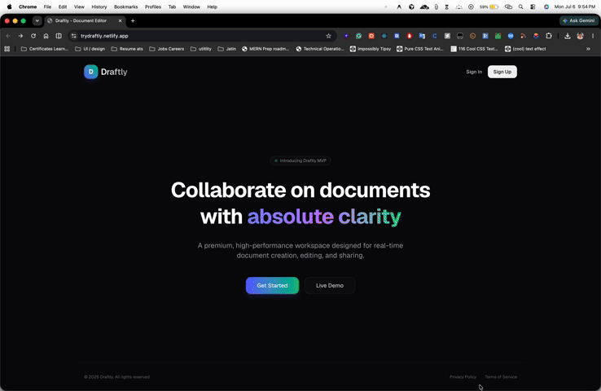
Task: Open the Extensions puzzle-piece menu
Action: click(549, 36)
